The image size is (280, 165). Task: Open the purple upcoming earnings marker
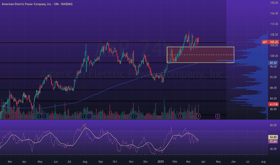click(x=218, y=117)
